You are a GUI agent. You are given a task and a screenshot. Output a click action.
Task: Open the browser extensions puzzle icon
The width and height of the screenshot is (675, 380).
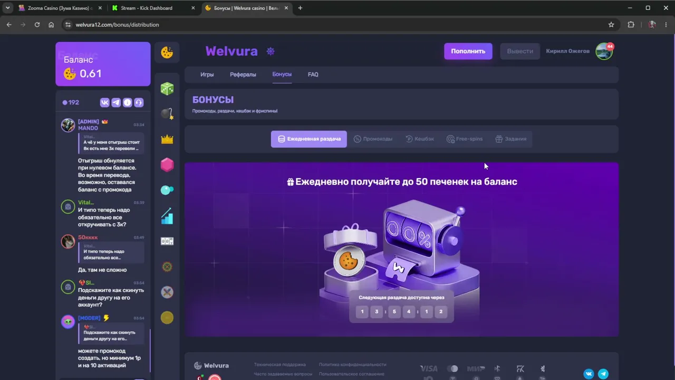pyautogui.click(x=631, y=25)
